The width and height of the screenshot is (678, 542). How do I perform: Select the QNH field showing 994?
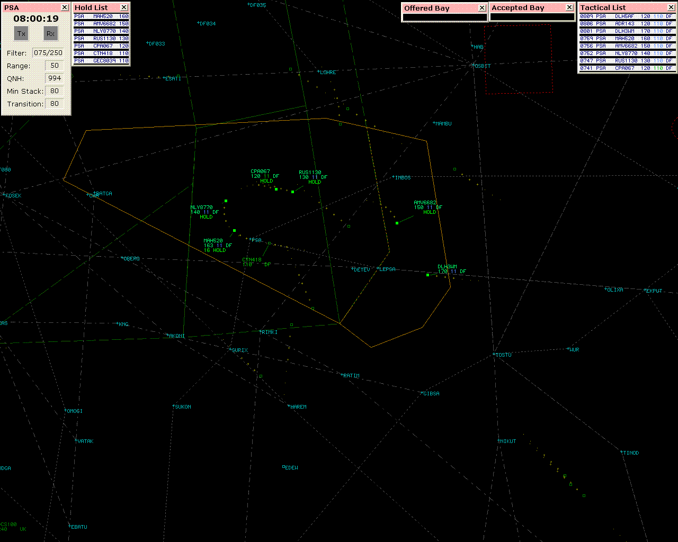[55, 78]
